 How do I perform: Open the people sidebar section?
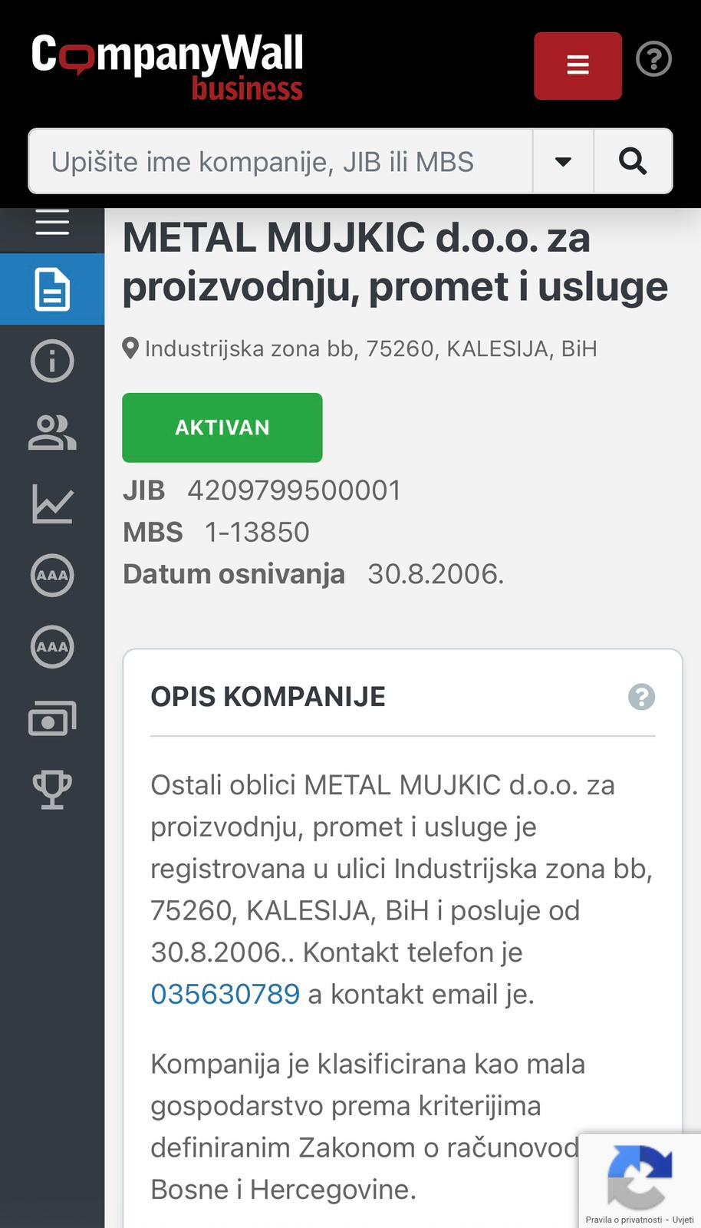[52, 432]
